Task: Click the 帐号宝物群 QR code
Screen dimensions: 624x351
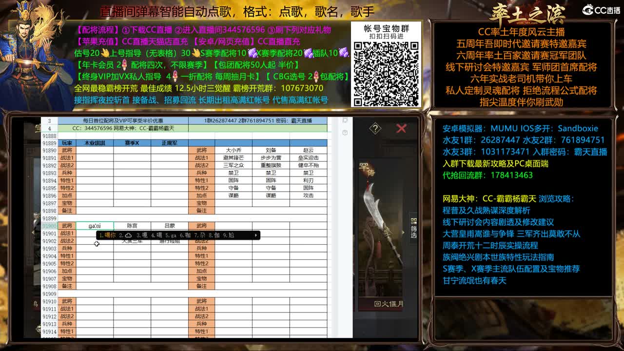Action: coord(386,73)
